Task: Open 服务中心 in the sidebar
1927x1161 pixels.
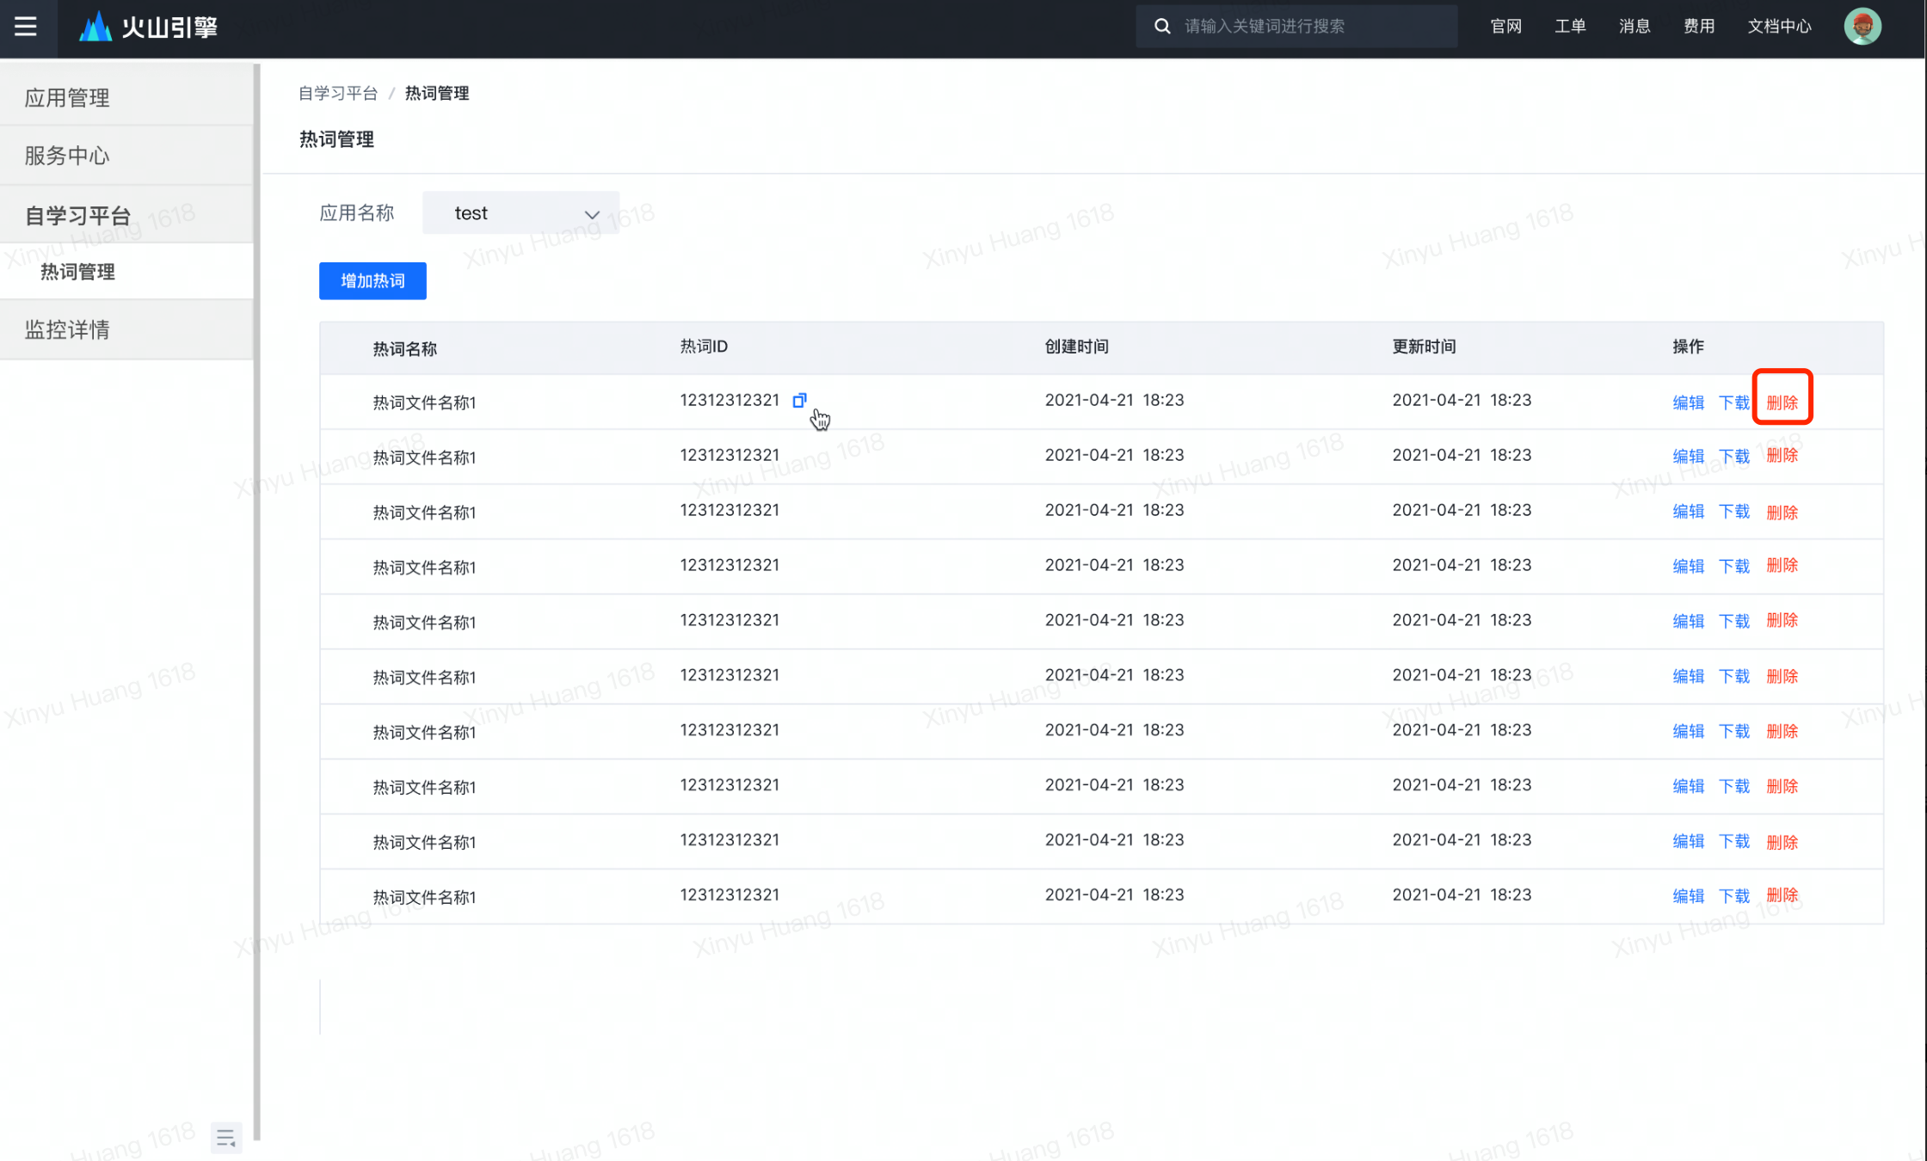Action: click(67, 156)
